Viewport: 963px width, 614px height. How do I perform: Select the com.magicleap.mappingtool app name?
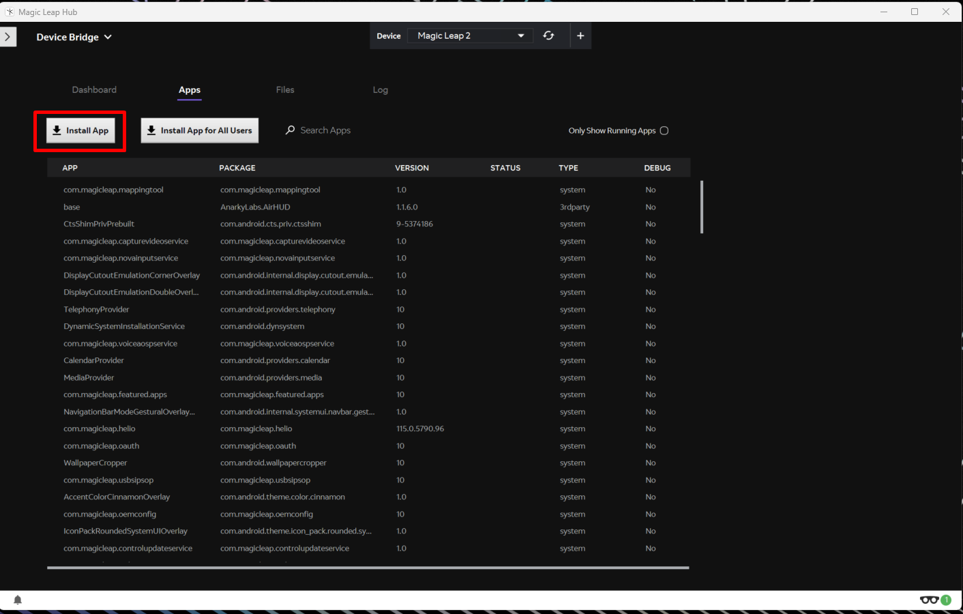click(113, 190)
